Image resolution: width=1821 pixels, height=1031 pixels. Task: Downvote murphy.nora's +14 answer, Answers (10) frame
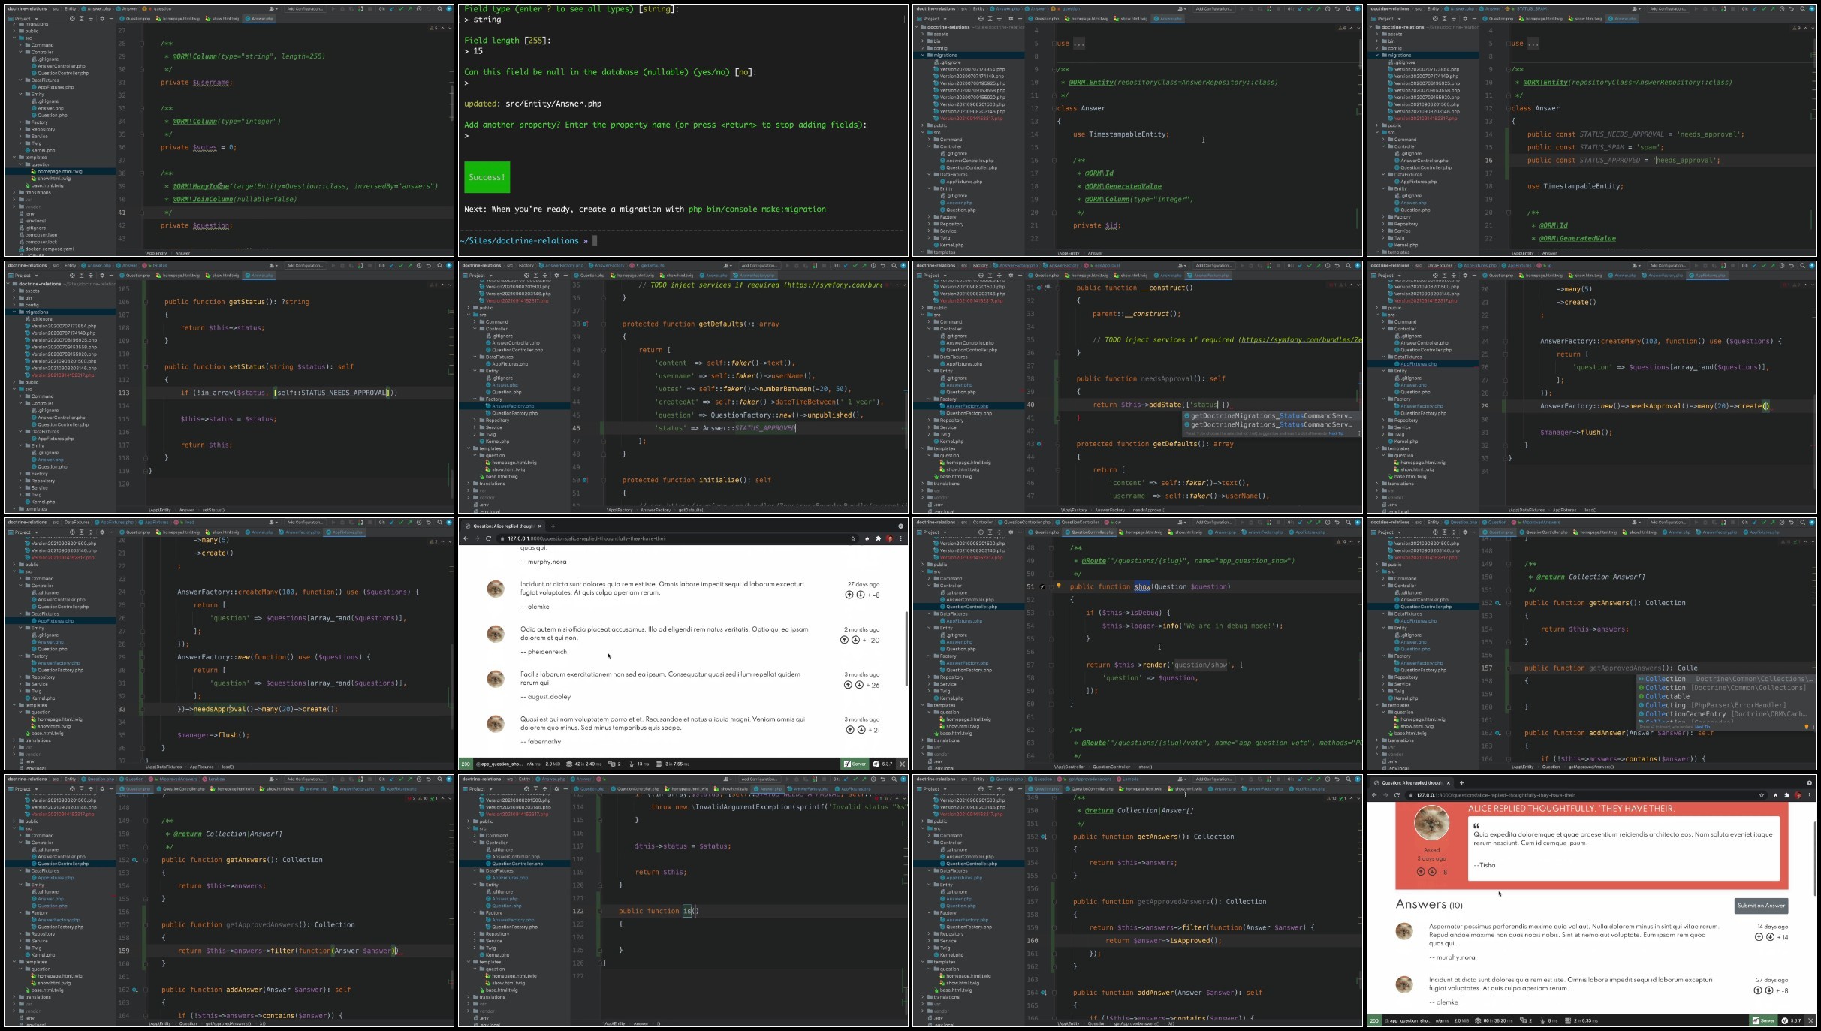[x=1770, y=937]
